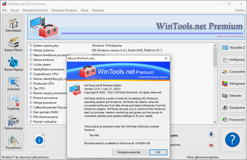Screen dimensions: 247x160
Task: Open the Defender button
Action: (232, 96)
